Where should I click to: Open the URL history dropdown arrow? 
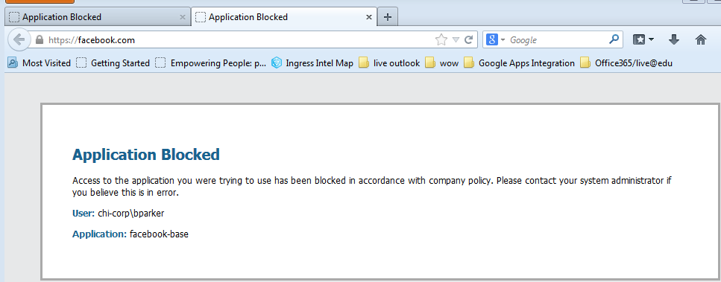pos(456,40)
